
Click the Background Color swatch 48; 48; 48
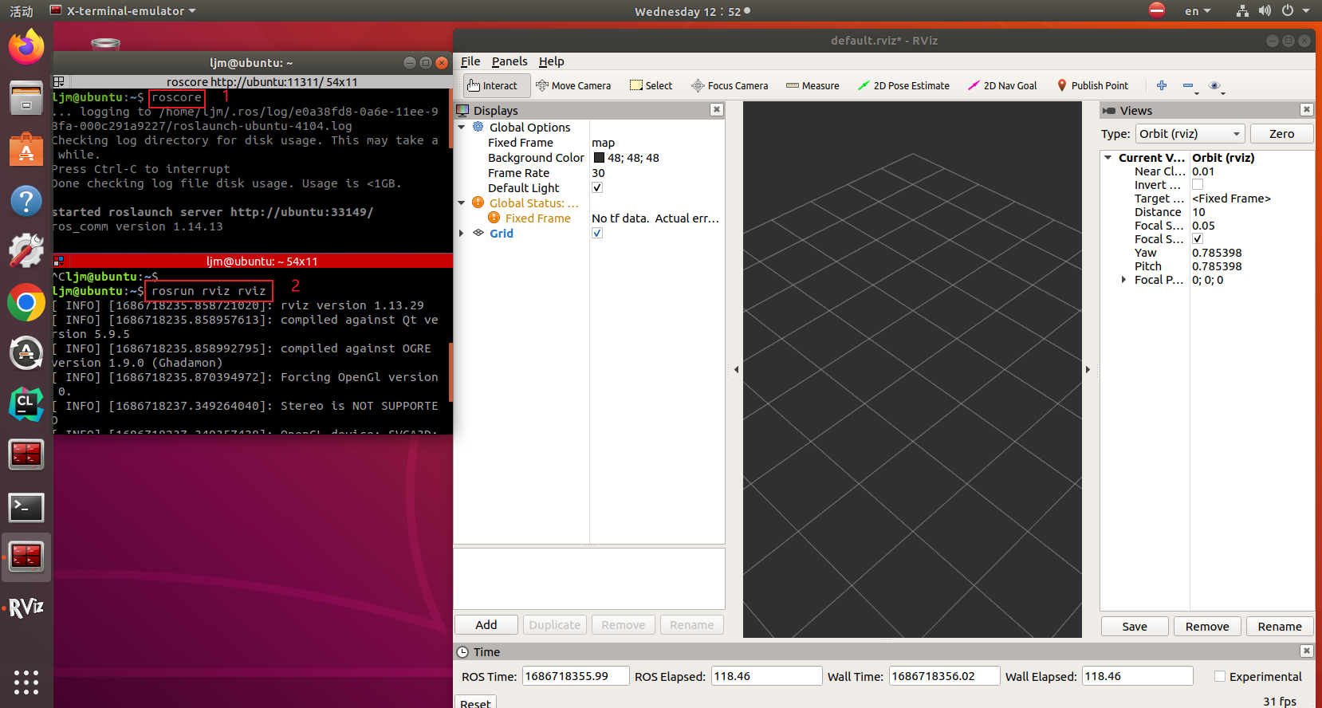[x=599, y=158]
